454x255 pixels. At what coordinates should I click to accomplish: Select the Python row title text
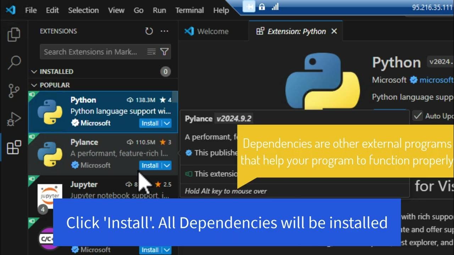(x=83, y=100)
